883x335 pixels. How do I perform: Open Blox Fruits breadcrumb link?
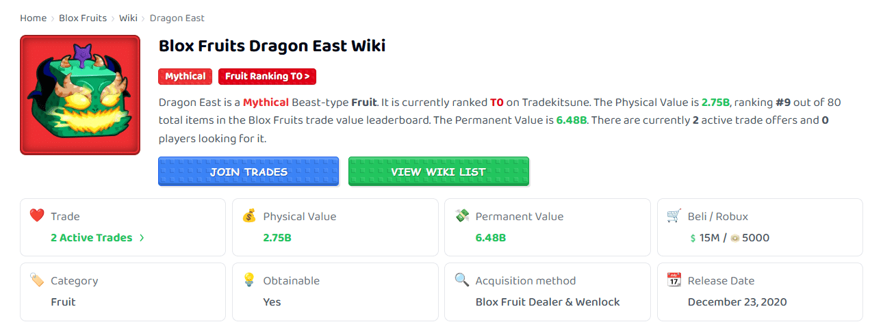tap(83, 18)
